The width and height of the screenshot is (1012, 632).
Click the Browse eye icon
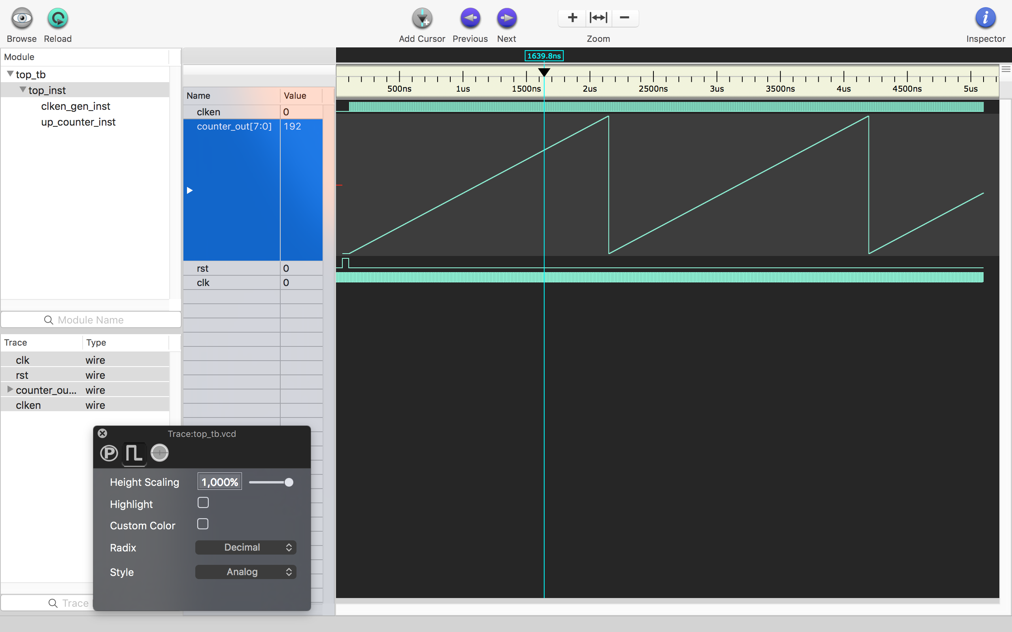[x=22, y=19]
